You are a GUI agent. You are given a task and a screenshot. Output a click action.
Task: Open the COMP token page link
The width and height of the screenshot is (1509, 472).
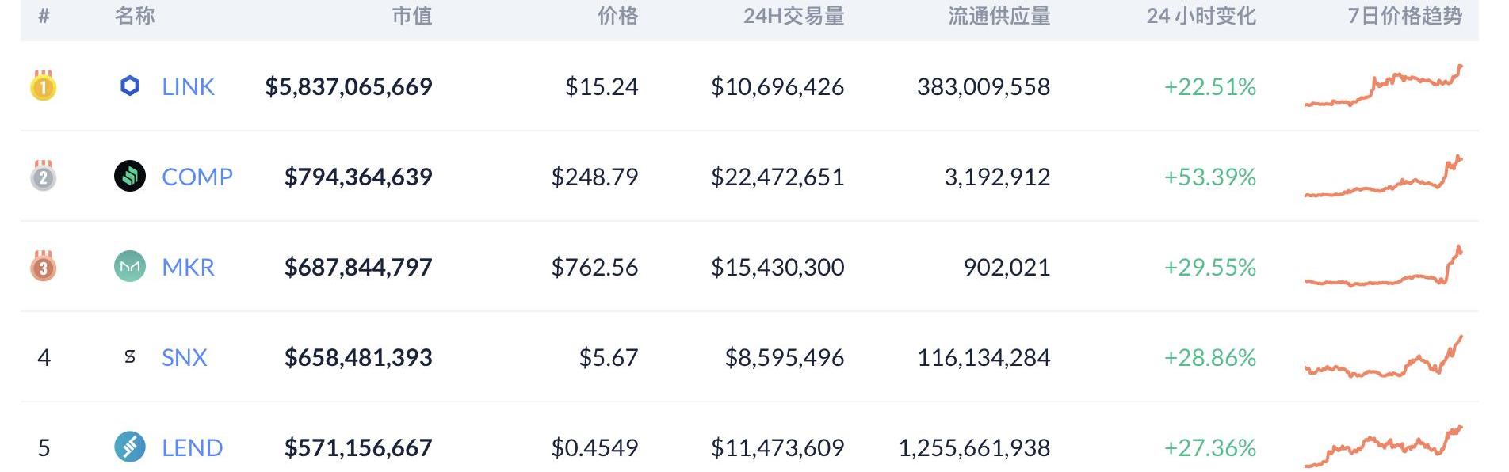(x=197, y=177)
